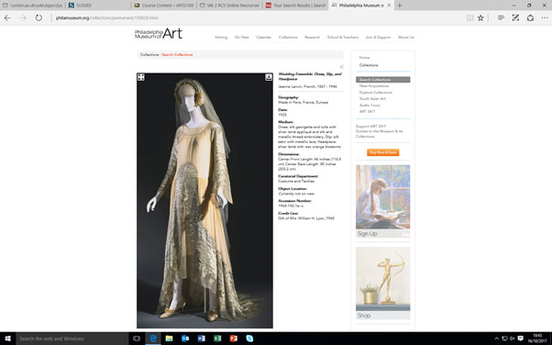Click the taskbar clock and date
The image size is (552, 345).
click(x=537, y=339)
